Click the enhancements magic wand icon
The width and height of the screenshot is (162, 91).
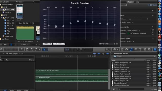coord(107,50)
